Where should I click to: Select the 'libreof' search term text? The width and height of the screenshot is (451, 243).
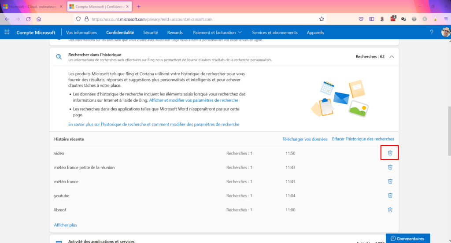coord(60,210)
